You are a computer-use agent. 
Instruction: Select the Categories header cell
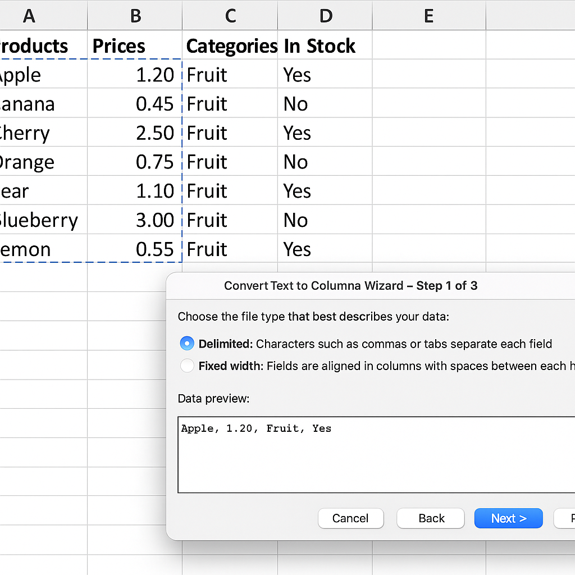coord(230,46)
